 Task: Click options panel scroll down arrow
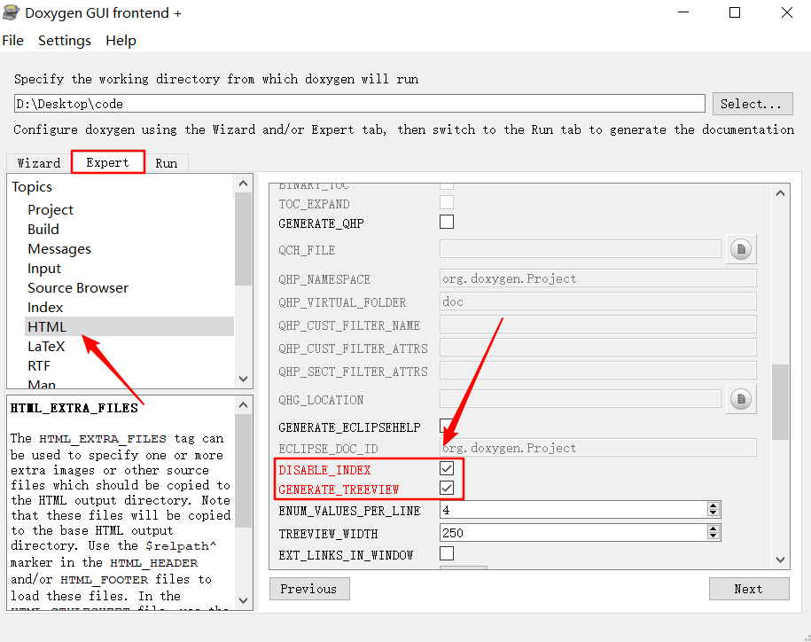[781, 560]
